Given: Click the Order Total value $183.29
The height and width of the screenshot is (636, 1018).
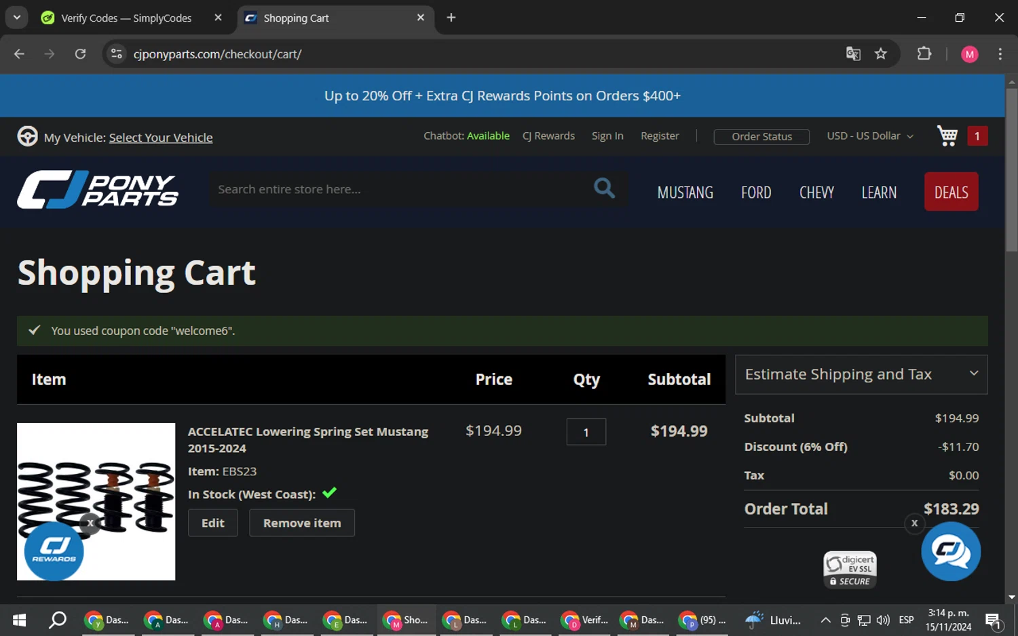Looking at the screenshot, I should tap(951, 509).
